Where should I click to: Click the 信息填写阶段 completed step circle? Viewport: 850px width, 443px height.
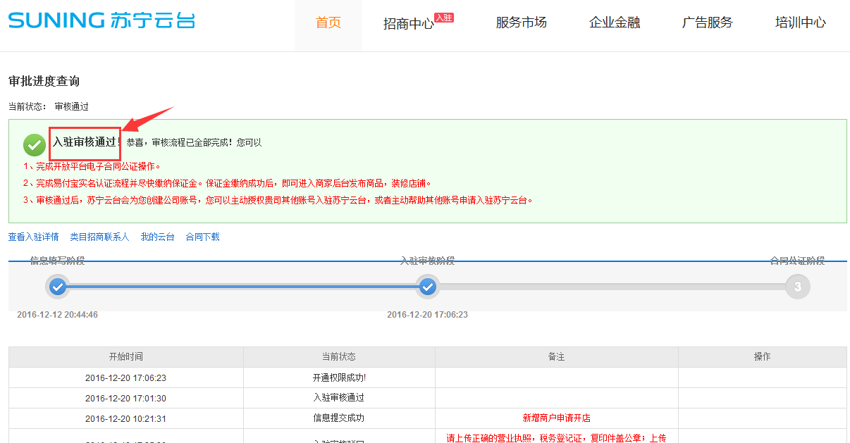tap(58, 287)
